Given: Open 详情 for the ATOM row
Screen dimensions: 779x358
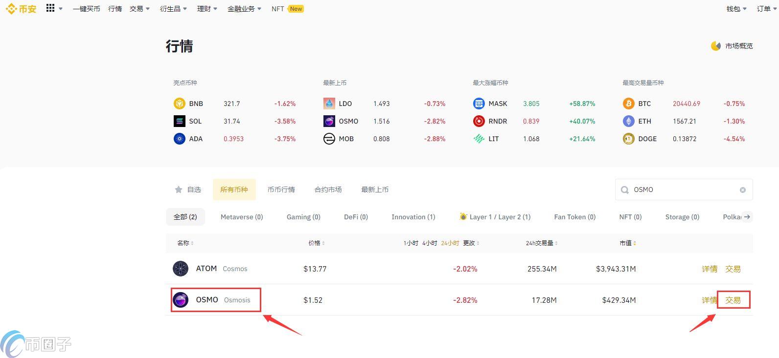Looking at the screenshot, I should [710, 269].
